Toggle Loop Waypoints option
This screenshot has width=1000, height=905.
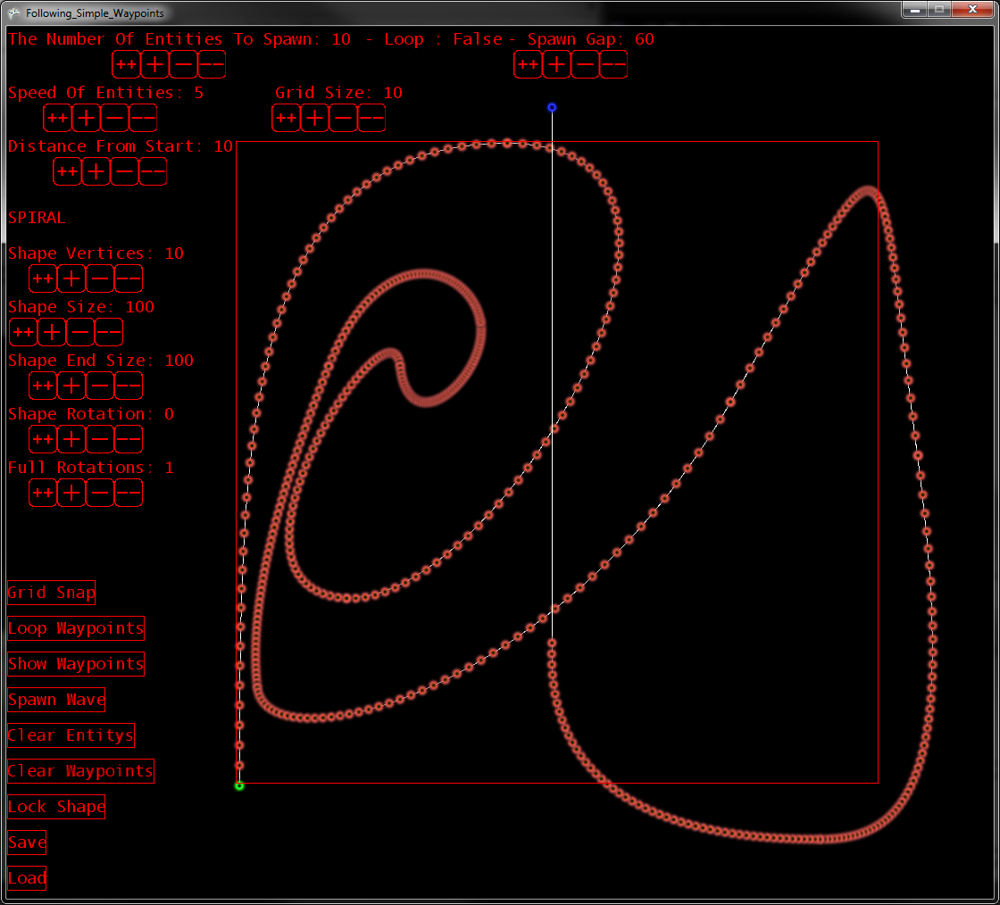[75, 628]
